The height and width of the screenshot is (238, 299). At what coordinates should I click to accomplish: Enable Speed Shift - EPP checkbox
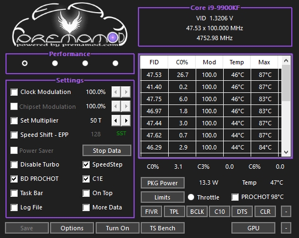(14, 135)
